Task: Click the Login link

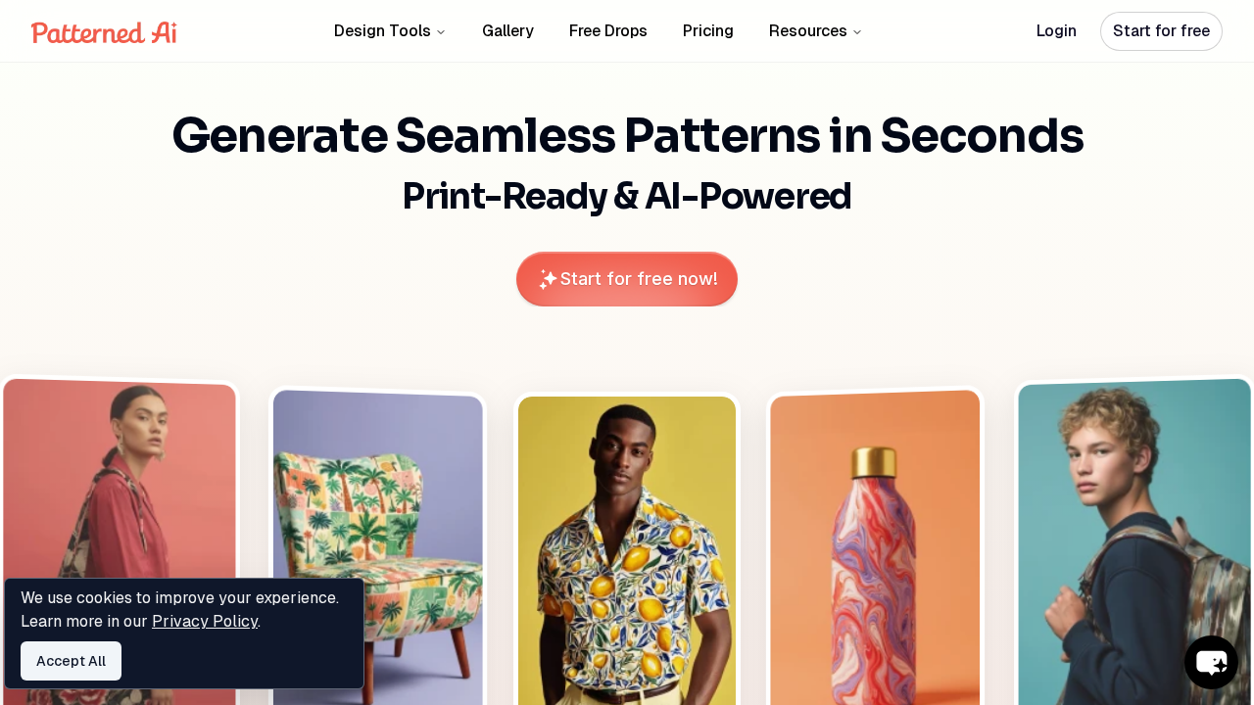Action: 1056,31
